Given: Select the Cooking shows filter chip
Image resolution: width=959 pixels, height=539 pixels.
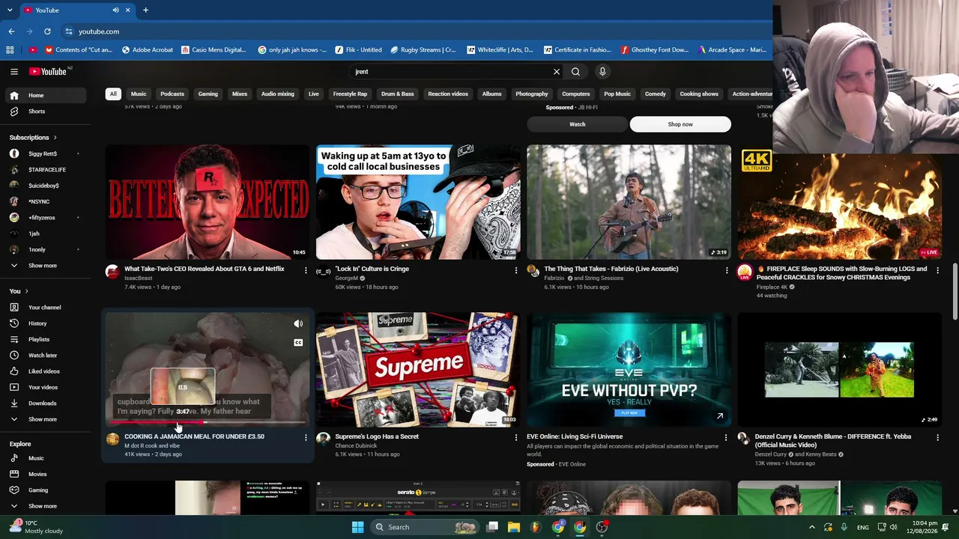Looking at the screenshot, I should (x=699, y=94).
